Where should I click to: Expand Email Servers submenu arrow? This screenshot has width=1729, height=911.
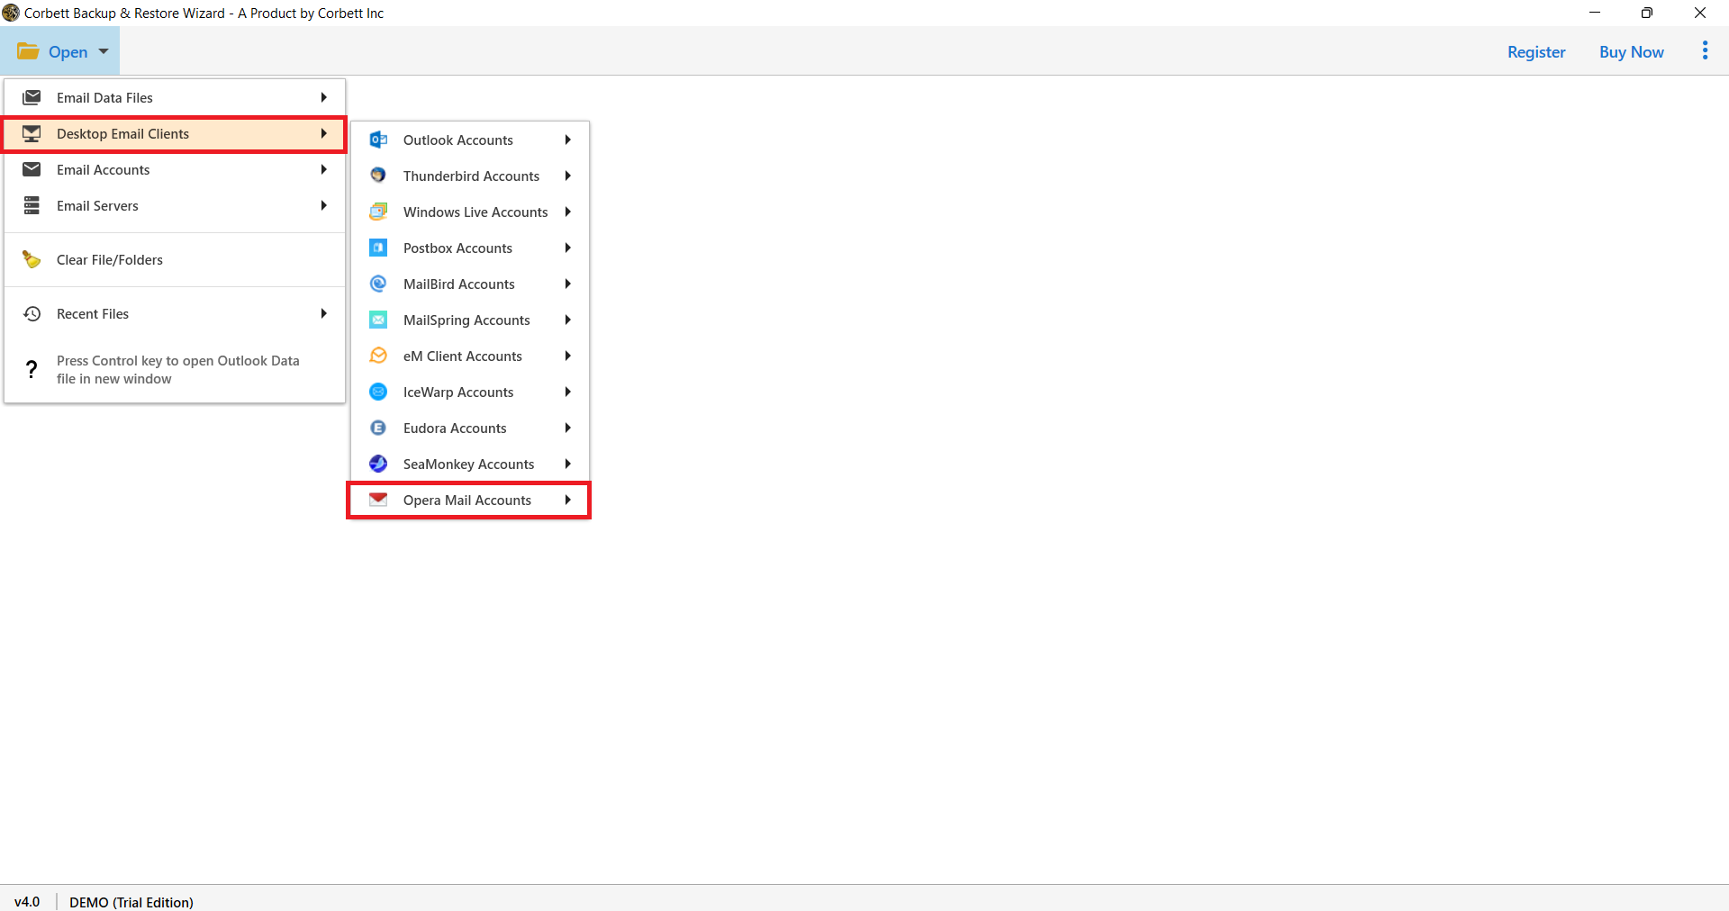point(323,205)
